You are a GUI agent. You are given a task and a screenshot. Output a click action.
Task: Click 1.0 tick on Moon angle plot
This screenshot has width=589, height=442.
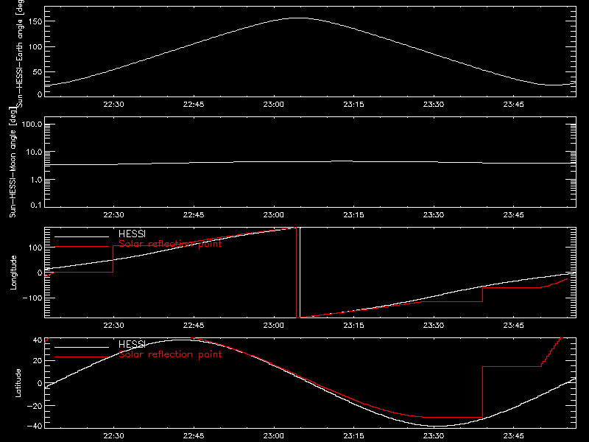(x=35, y=180)
